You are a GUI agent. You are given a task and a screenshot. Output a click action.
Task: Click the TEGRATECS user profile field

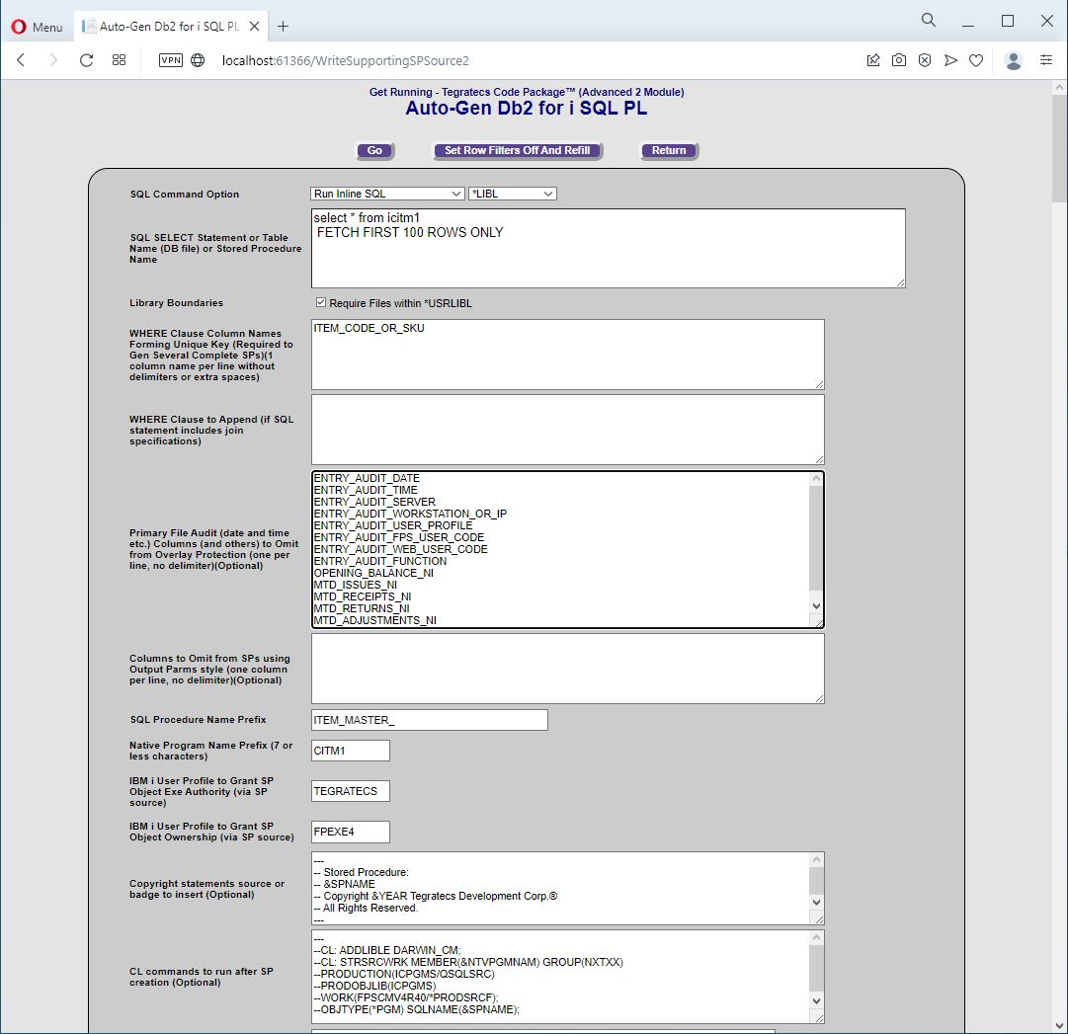coord(350,791)
